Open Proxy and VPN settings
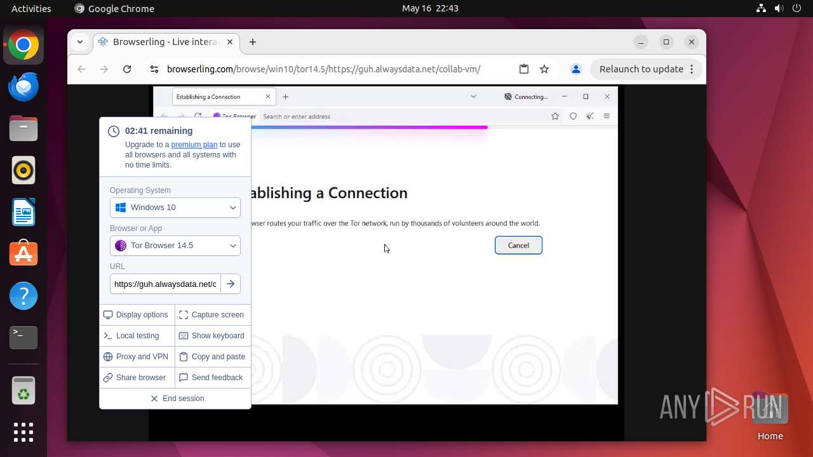Screen dimensions: 813x457 pyautogui.click(x=137, y=357)
